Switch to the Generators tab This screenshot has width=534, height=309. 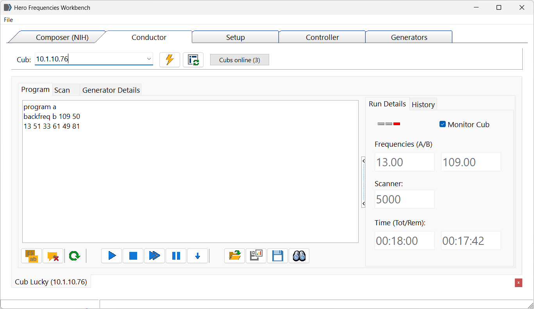(x=409, y=37)
